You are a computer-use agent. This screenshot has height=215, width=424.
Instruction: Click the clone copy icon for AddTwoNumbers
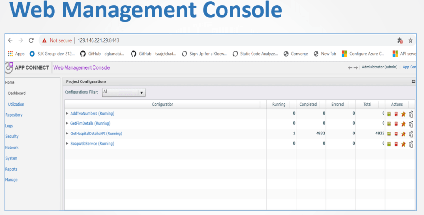[x=411, y=114]
